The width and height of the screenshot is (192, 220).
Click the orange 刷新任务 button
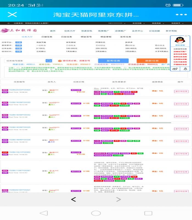point(152,61)
